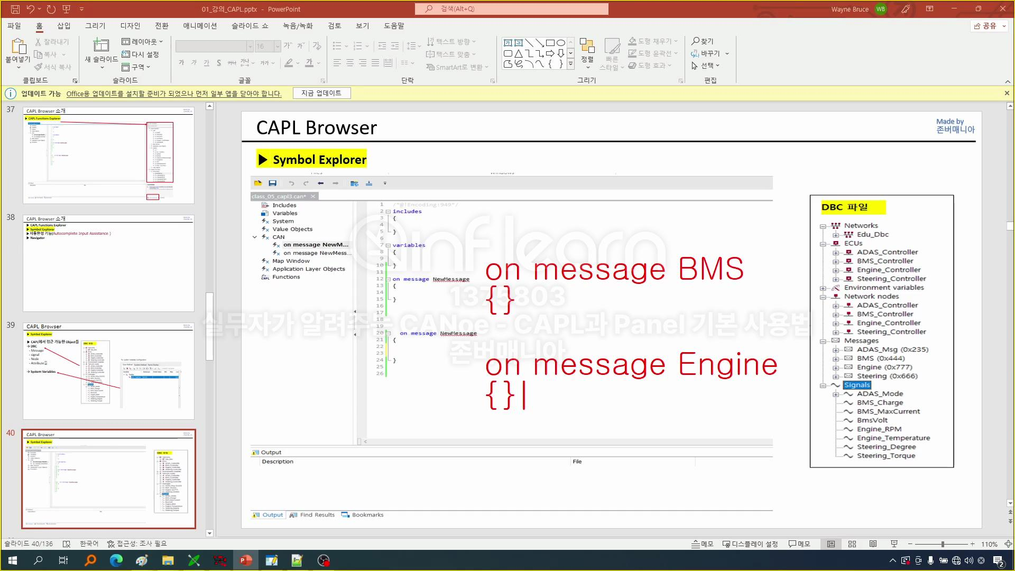Open the 파일 (File) tab
Screen dimensions: 1015x571
coord(14,25)
